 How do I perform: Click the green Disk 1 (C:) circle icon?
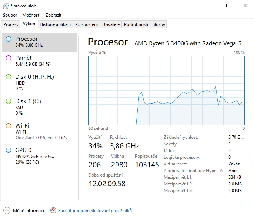9,101
